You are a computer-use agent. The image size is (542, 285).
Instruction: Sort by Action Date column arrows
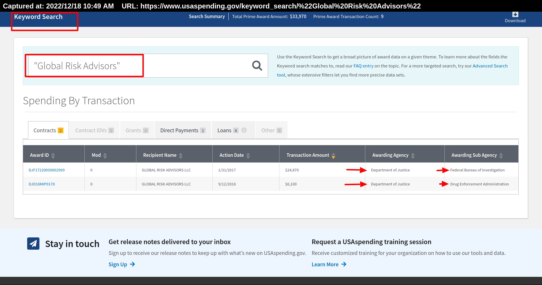(248, 155)
